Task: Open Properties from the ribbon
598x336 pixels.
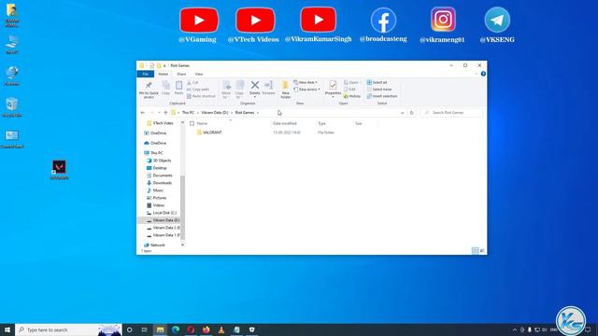Action: coord(333,88)
